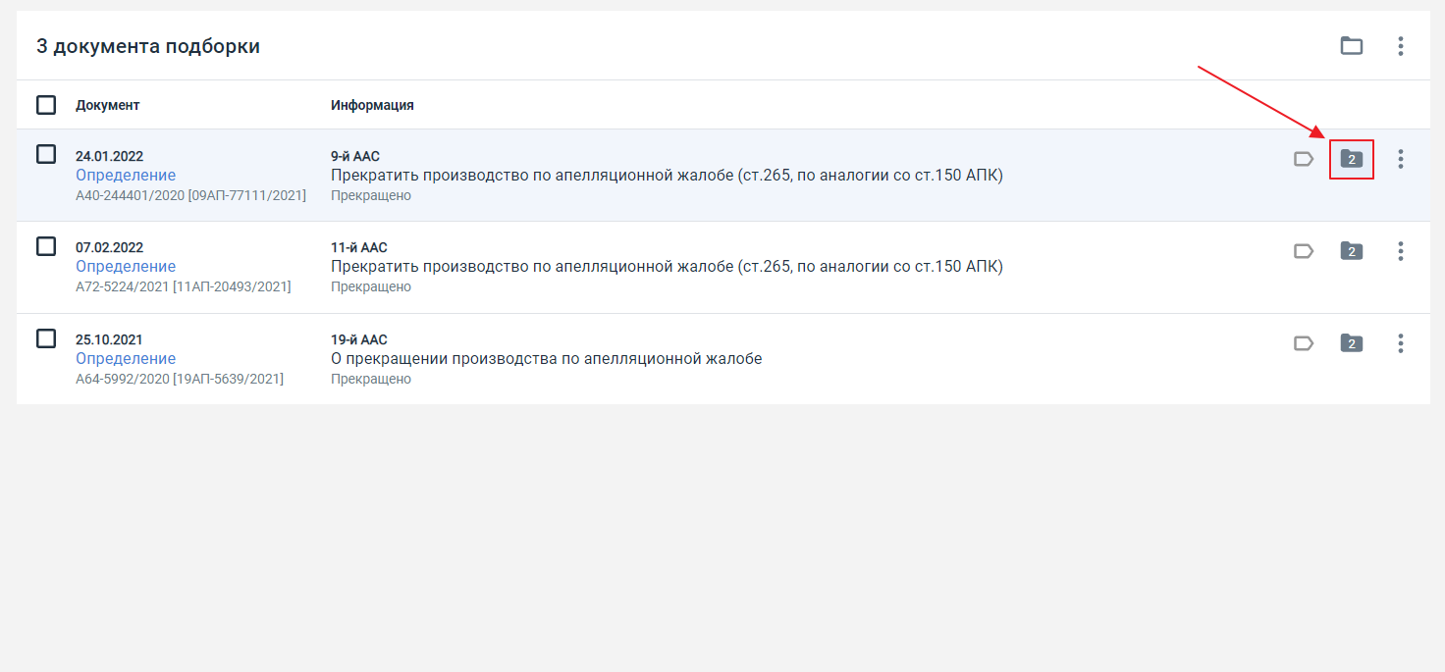Click the tag icon for the 24.01.2022 document
1445x672 pixels.
1304,159
